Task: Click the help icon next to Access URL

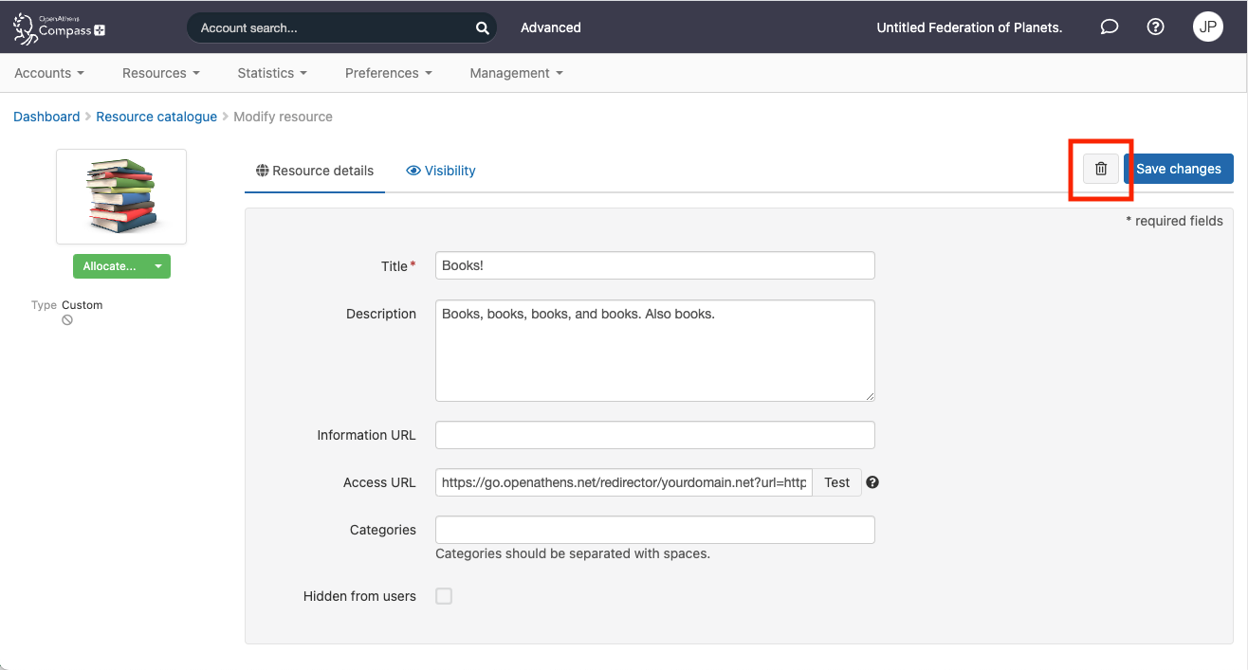Action: [872, 481]
